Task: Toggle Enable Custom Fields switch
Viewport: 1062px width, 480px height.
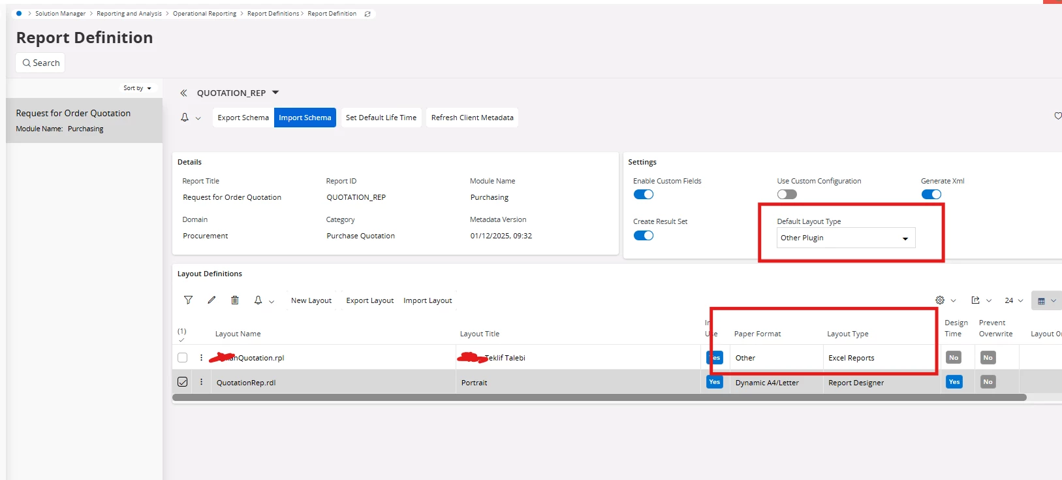Action: [644, 195]
